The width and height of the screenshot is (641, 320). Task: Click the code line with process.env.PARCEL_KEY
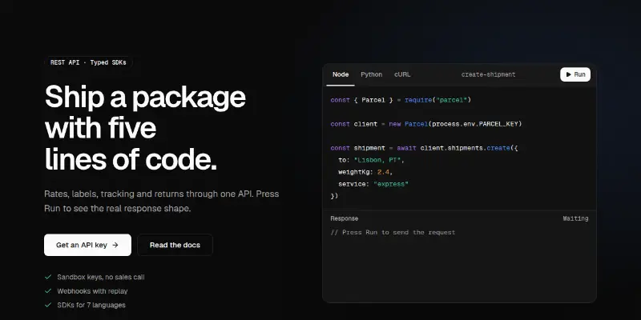coord(426,124)
